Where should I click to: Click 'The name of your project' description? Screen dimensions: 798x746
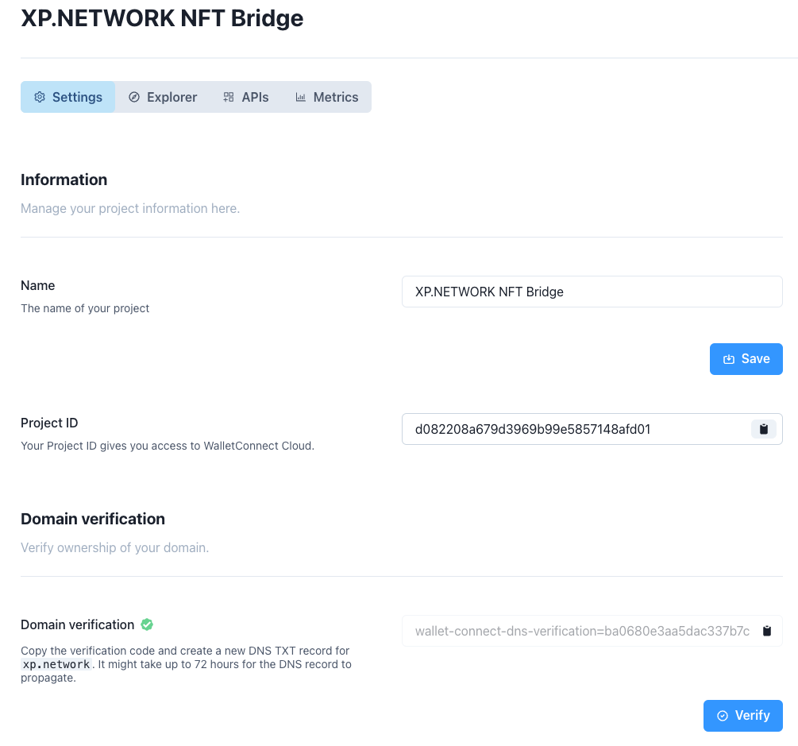(85, 308)
